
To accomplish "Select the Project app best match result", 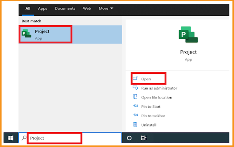I will click(70, 34).
